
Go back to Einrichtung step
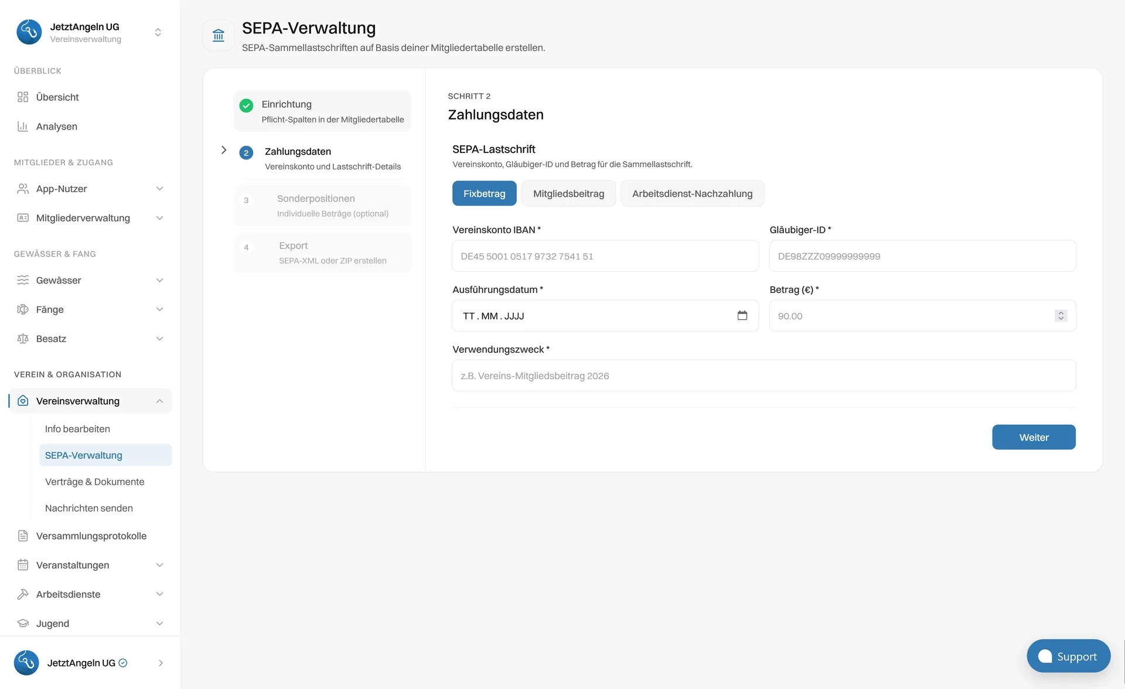point(323,111)
